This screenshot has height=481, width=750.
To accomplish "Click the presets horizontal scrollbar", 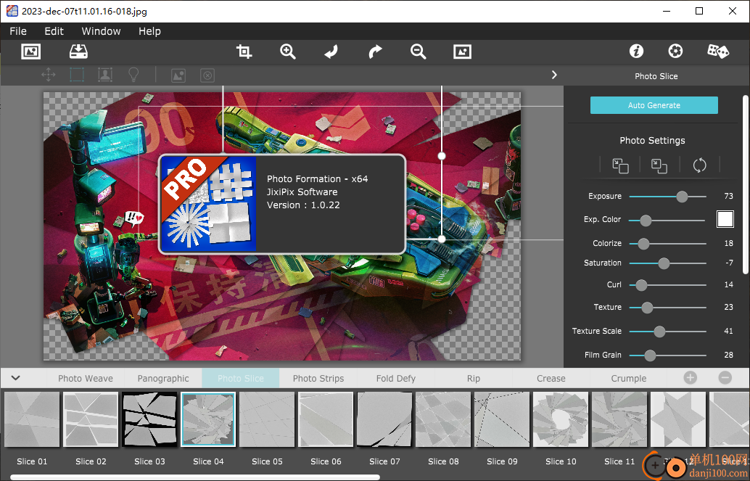I will (195, 477).
